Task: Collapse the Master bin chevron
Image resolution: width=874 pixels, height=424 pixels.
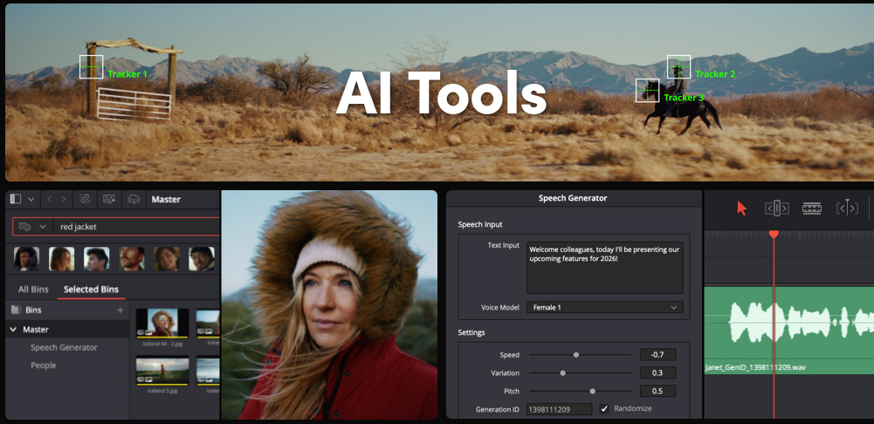Action: (x=13, y=329)
